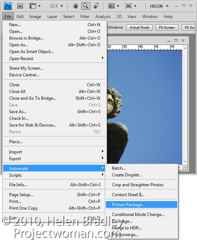Expand the Export submenu
The height and width of the screenshot is (240, 197).
tap(55, 159)
